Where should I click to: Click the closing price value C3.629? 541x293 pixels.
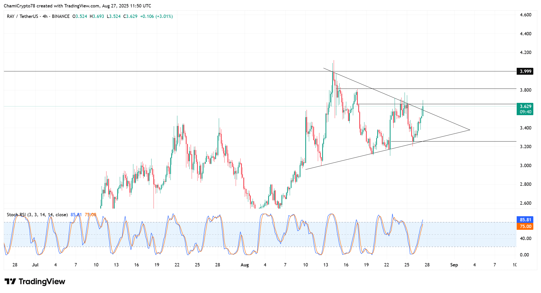(x=130, y=16)
